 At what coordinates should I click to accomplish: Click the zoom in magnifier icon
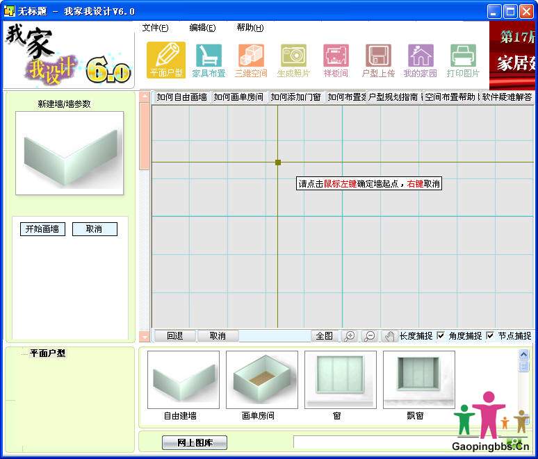tap(350, 336)
